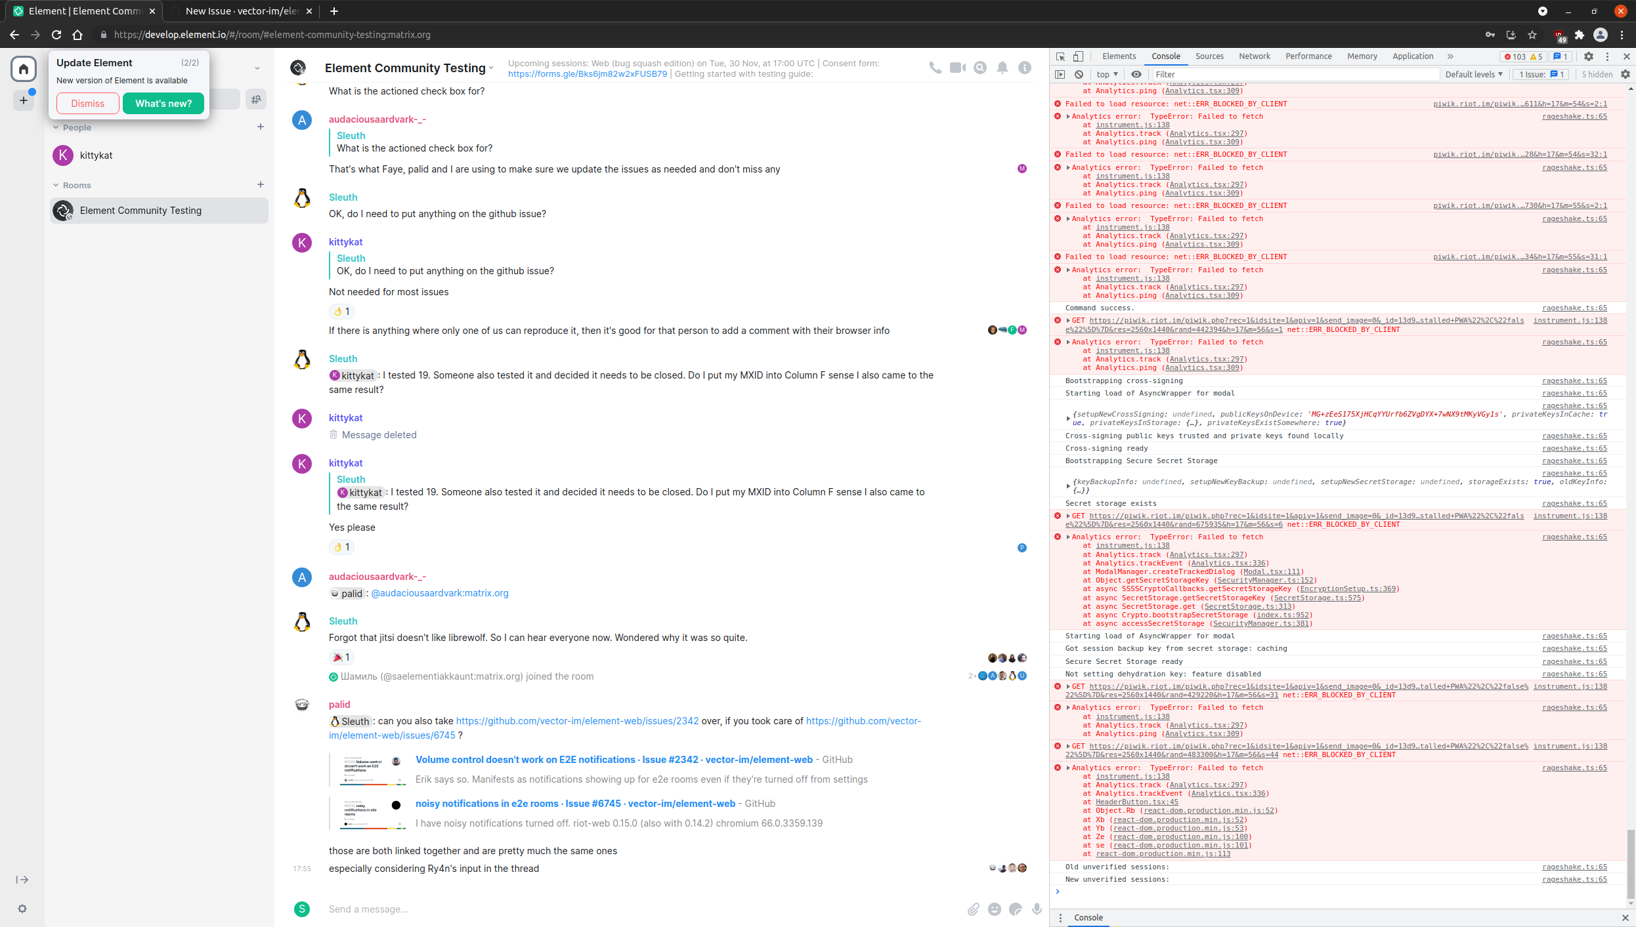Open the notifications bell panel
The width and height of the screenshot is (1636, 927).
(x=1002, y=68)
